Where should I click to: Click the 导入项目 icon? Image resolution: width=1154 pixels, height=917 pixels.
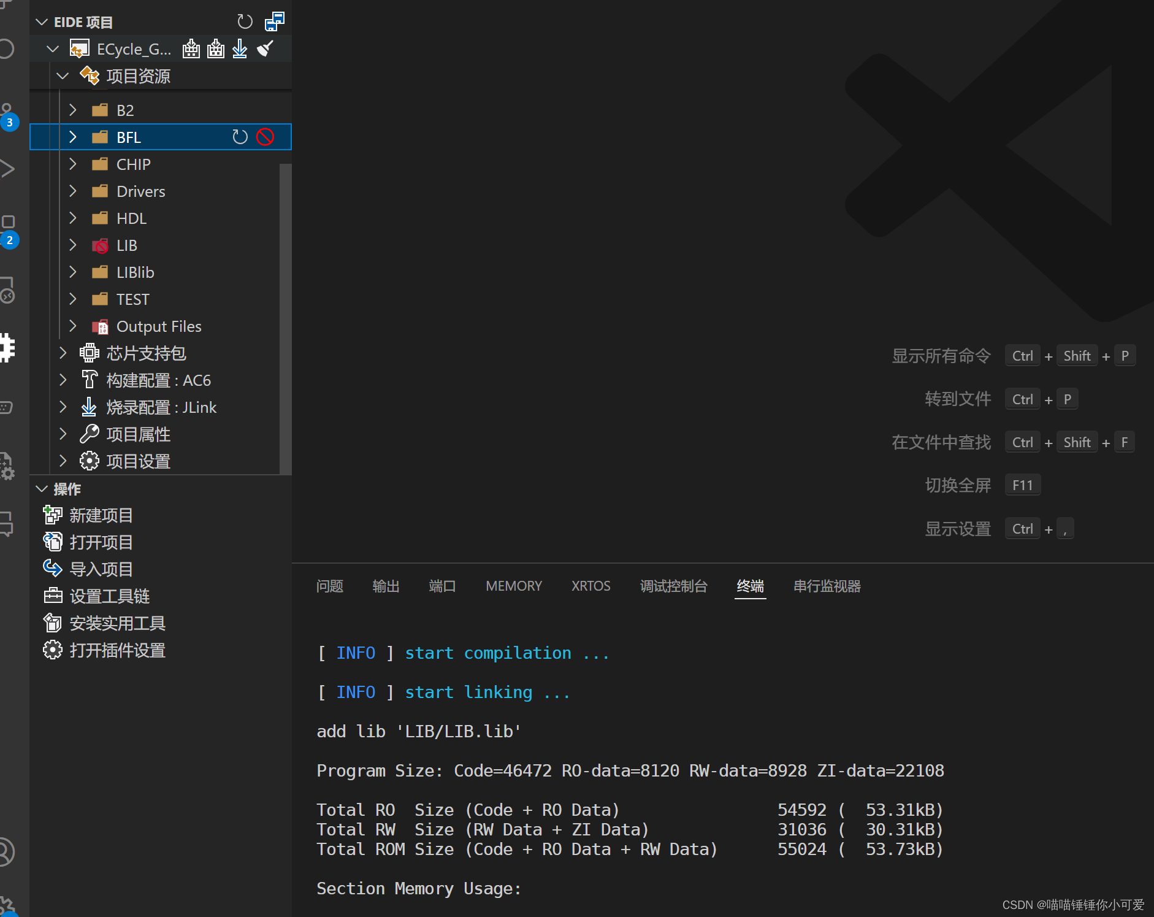click(x=53, y=569)
